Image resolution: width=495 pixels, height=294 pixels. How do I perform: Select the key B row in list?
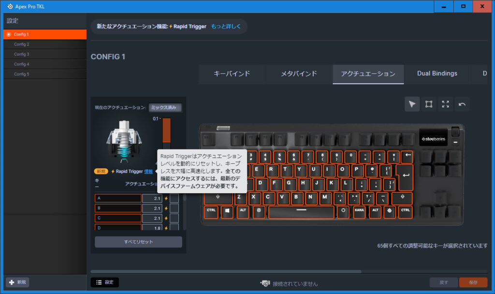118,208
